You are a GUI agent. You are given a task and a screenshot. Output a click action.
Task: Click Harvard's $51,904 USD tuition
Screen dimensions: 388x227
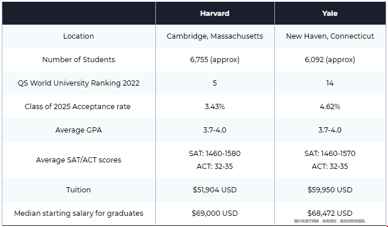click(x=215, y=190)
